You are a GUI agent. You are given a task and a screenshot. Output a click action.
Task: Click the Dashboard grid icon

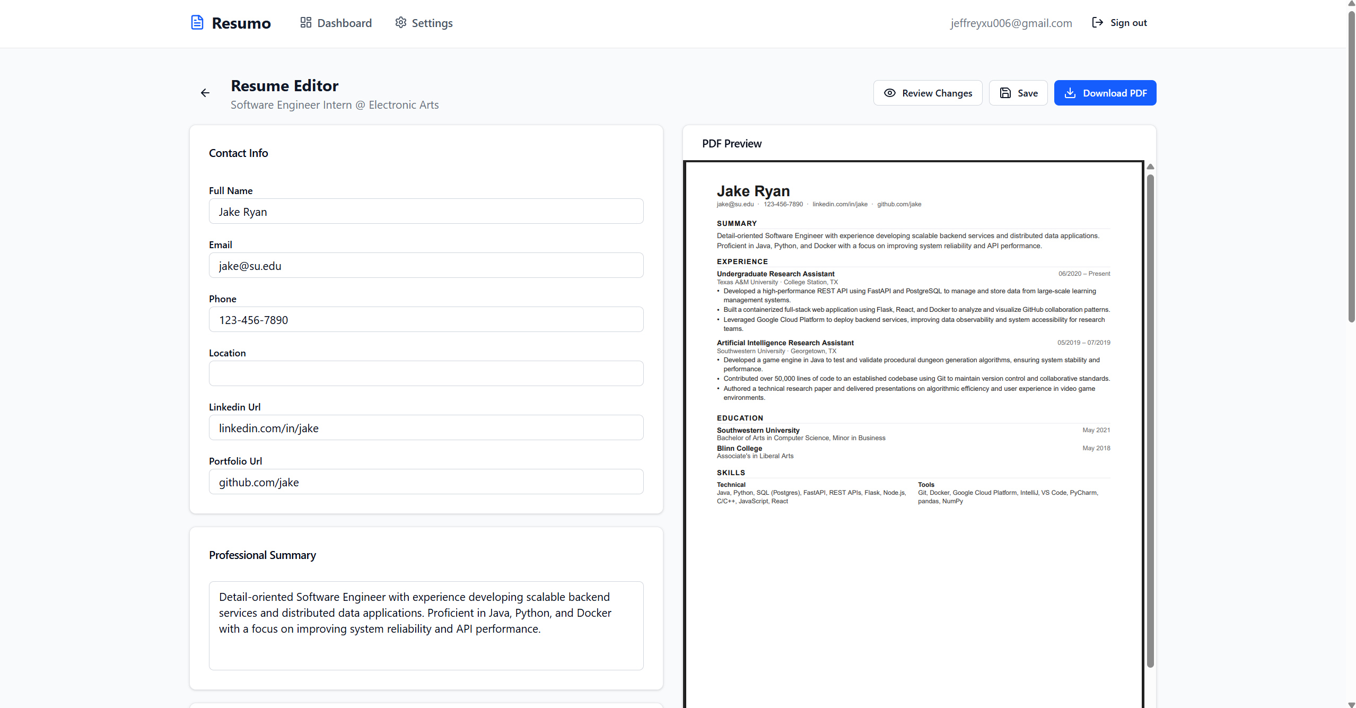305,22
